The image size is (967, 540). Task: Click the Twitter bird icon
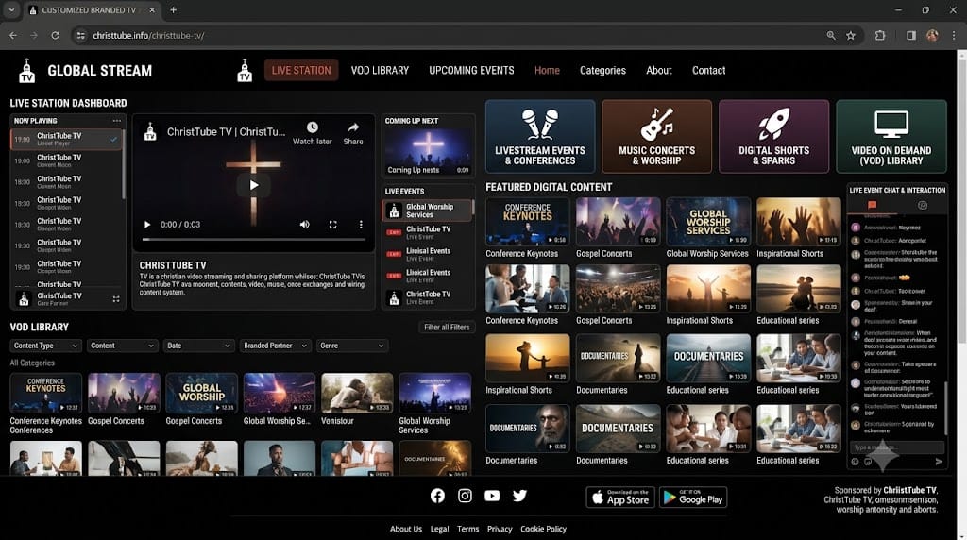coord(520,496)
